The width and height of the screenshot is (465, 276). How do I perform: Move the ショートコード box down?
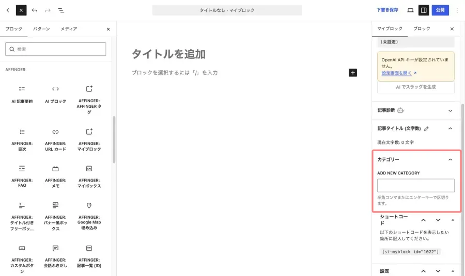438,220
